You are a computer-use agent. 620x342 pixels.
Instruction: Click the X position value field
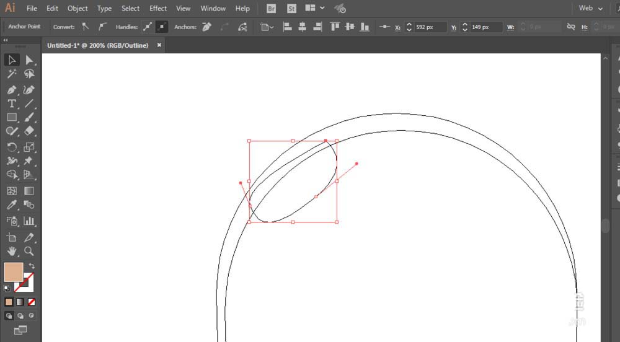(430, 27)
